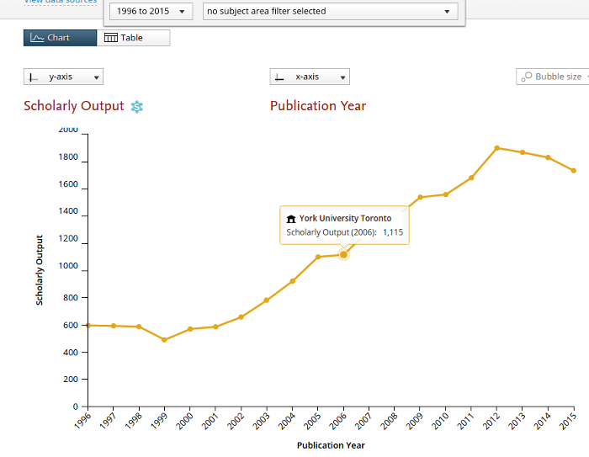
Task: Select the 2000 data point
Action: pyautogui.click(x=190, y=329)
